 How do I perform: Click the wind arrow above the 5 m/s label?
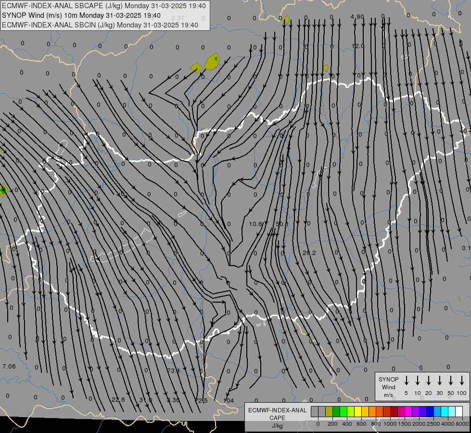click(407, 381)
